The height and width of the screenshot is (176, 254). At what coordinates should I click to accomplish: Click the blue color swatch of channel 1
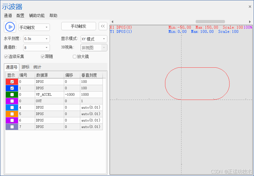12,88
